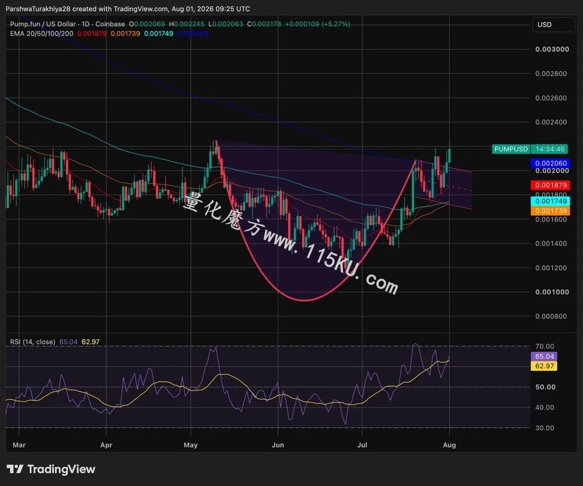Image resolution: width=583 pixels, height=486 pixels.
Task: Click the ParshwaTurakhiya28 attribution header text
Action: (x=128, y=8)
